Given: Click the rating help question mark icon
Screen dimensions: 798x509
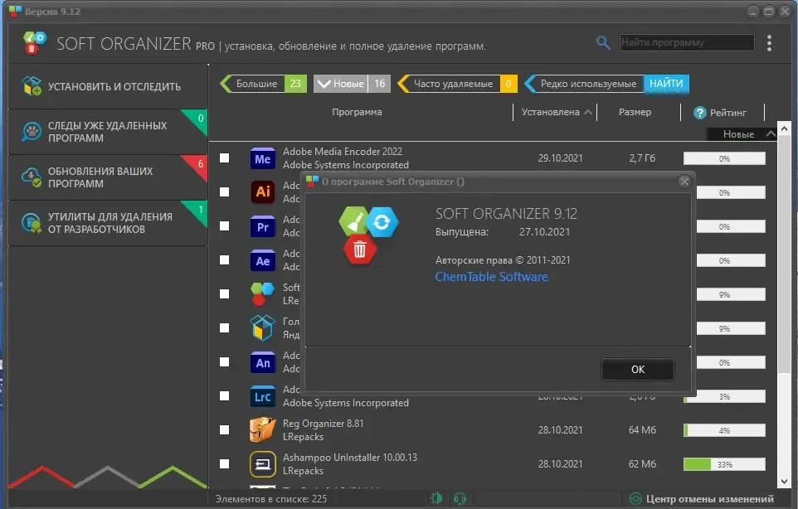Looking at the screenshot, I should coord(700,113).
